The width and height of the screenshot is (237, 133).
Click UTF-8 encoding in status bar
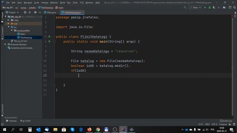pyautogui.click(x=214, y=124)
